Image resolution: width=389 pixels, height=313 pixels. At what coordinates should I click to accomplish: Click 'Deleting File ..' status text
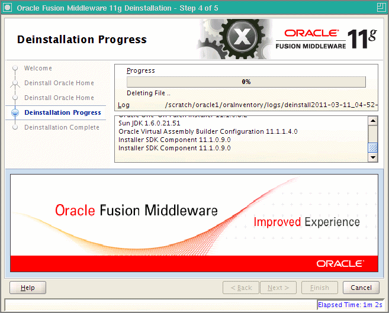click(149, 93)
